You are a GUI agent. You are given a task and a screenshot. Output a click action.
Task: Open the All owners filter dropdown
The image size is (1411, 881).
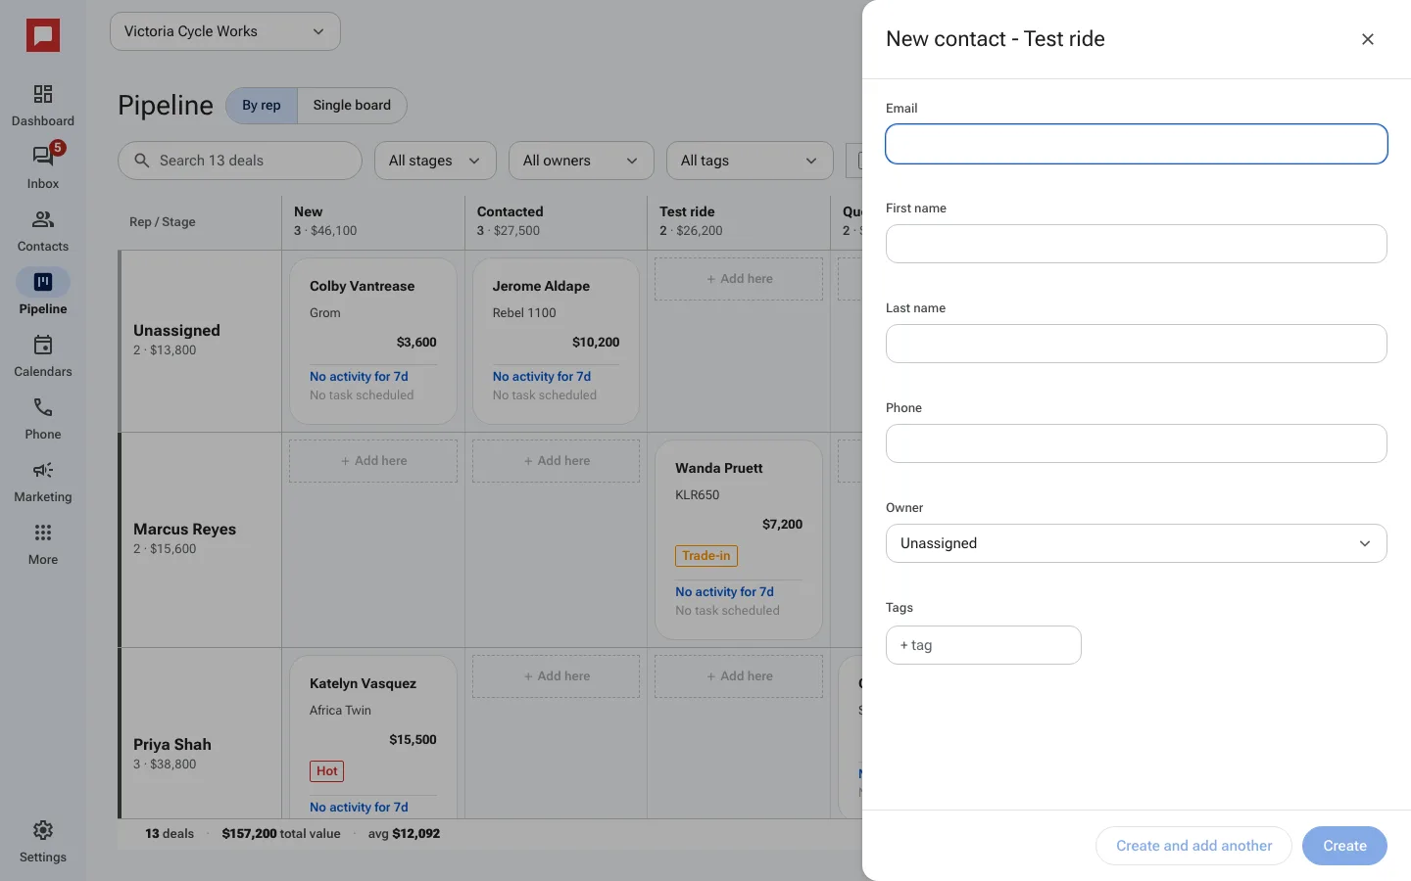tap(581, 161)
